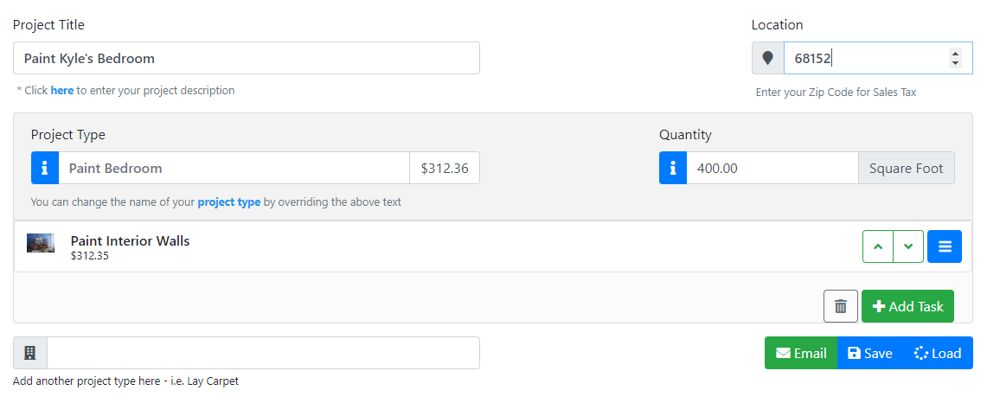Load a saved project

pyautogui.click(x=938, y=353)
